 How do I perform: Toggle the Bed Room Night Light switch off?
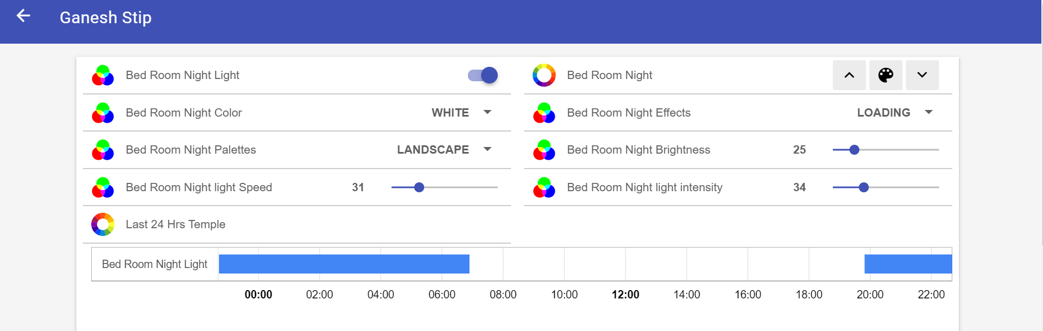click(x=483, y=75)
